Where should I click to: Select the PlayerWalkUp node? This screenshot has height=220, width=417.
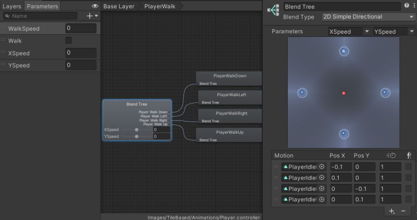(229, 135)
